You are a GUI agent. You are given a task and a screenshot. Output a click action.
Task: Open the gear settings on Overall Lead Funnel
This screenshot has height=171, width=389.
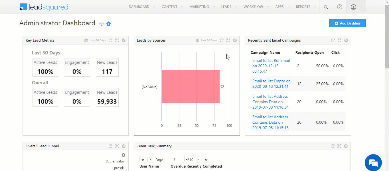pyautogui.click(x=123, y=155)
